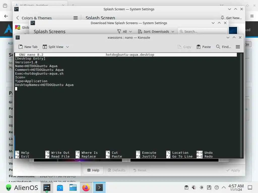Screen dimensions: 258x193
Task: Expand hidden system tray icons
Action: pyautogui.click(x=224, y=187)
